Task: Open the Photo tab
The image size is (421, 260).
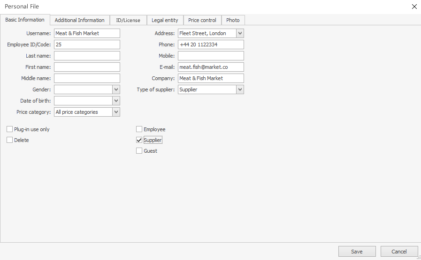Action: click(233, 20)
